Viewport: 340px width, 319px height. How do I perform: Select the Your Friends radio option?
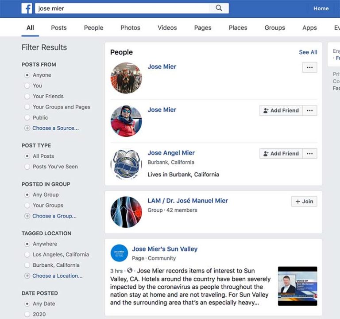coord(27,96)
